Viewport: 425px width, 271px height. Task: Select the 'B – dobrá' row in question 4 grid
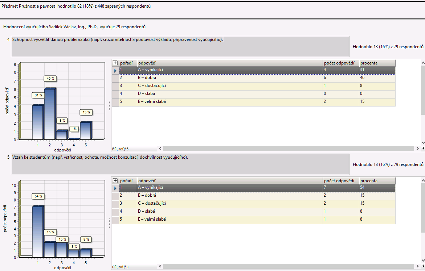coord(229,78)
